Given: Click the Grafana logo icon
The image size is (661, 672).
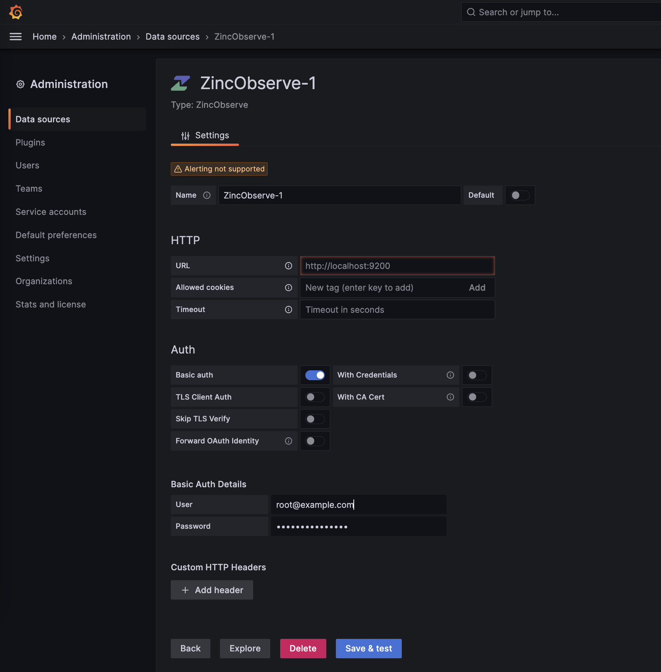Looking at the screenshot, I should [x=16, y=12].
